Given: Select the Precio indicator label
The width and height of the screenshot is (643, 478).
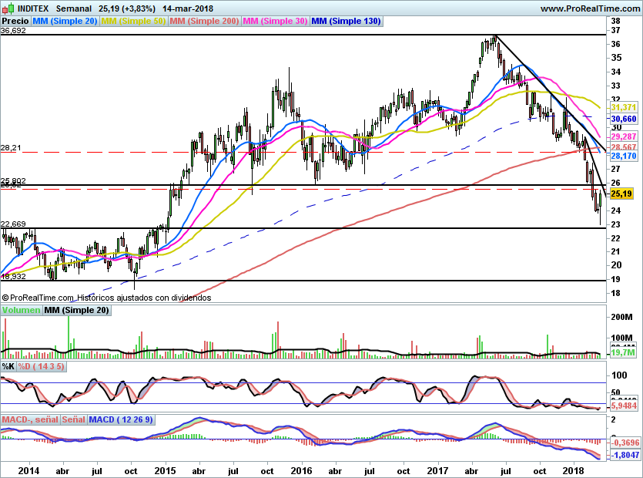Looking at the screenshot, I should click(x=15, y=21).
